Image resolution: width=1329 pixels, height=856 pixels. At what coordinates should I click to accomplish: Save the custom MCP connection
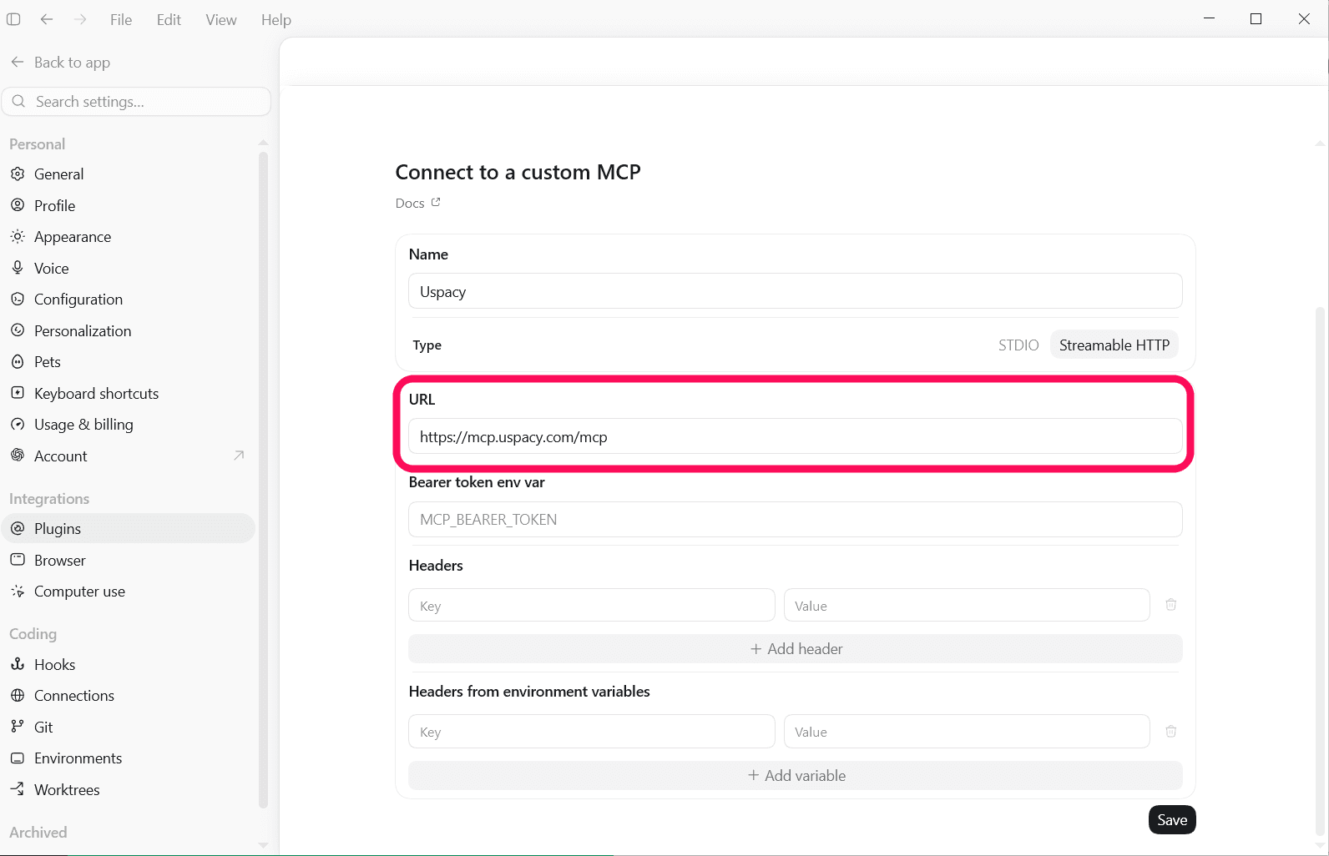(1172, 819)
